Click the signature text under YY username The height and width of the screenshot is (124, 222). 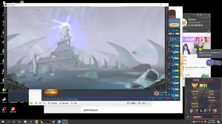195,22
